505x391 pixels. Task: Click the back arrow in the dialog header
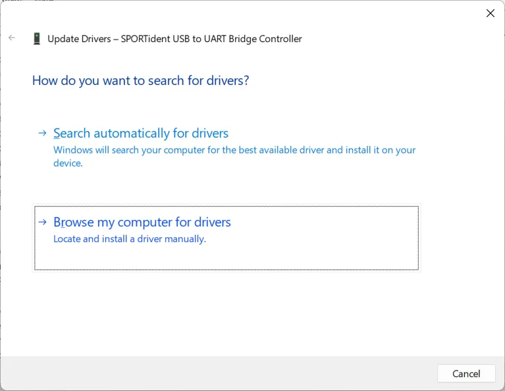[12, 38]
